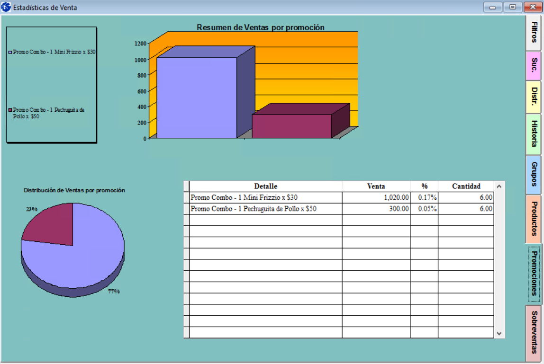The image size is (544, 364).
Task: Click the Venta column header
Action: [x=376, y=186]
